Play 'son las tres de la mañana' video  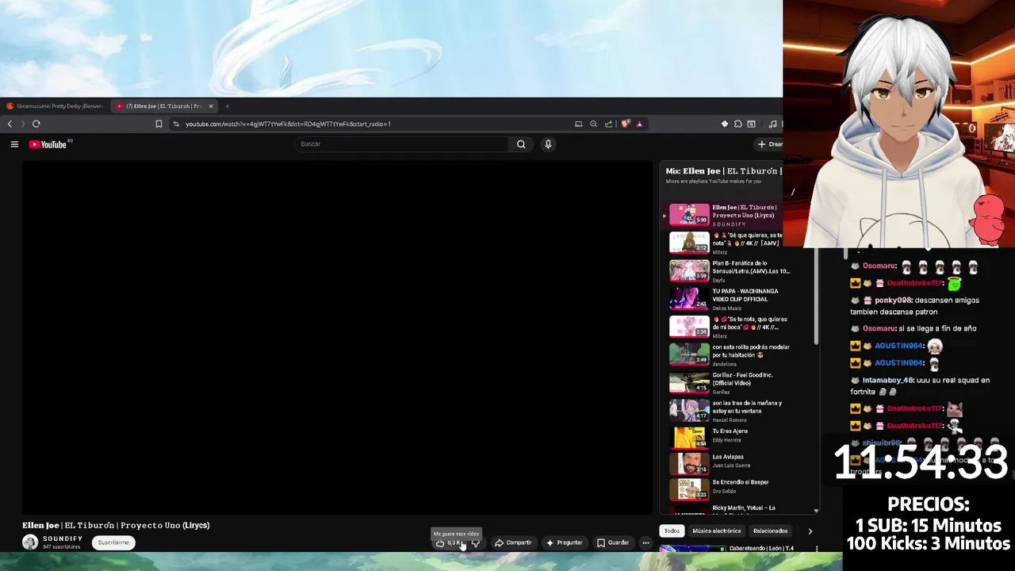point(728,411)
